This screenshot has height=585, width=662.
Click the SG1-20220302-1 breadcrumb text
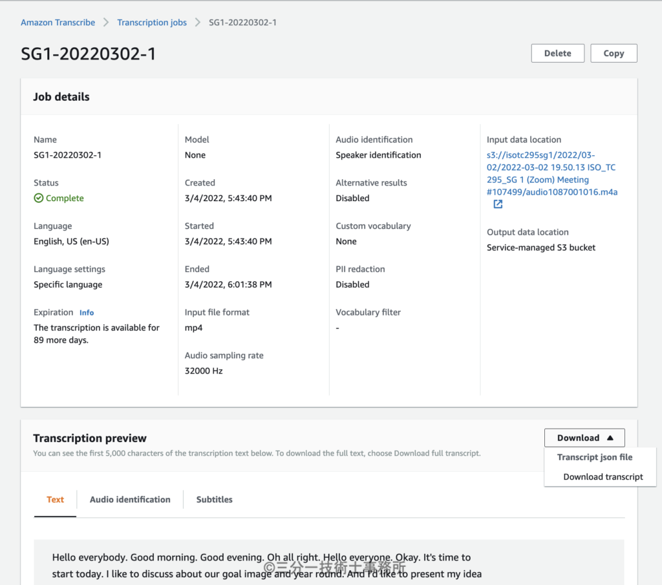point(243,23)
